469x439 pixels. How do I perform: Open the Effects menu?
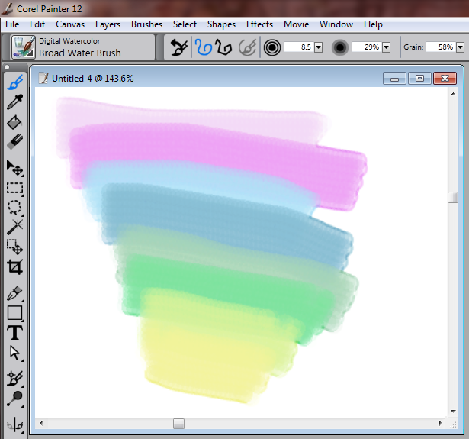pyautogui.click(x=259, y=24)
